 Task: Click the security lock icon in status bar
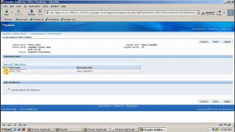tap(229, 125)
